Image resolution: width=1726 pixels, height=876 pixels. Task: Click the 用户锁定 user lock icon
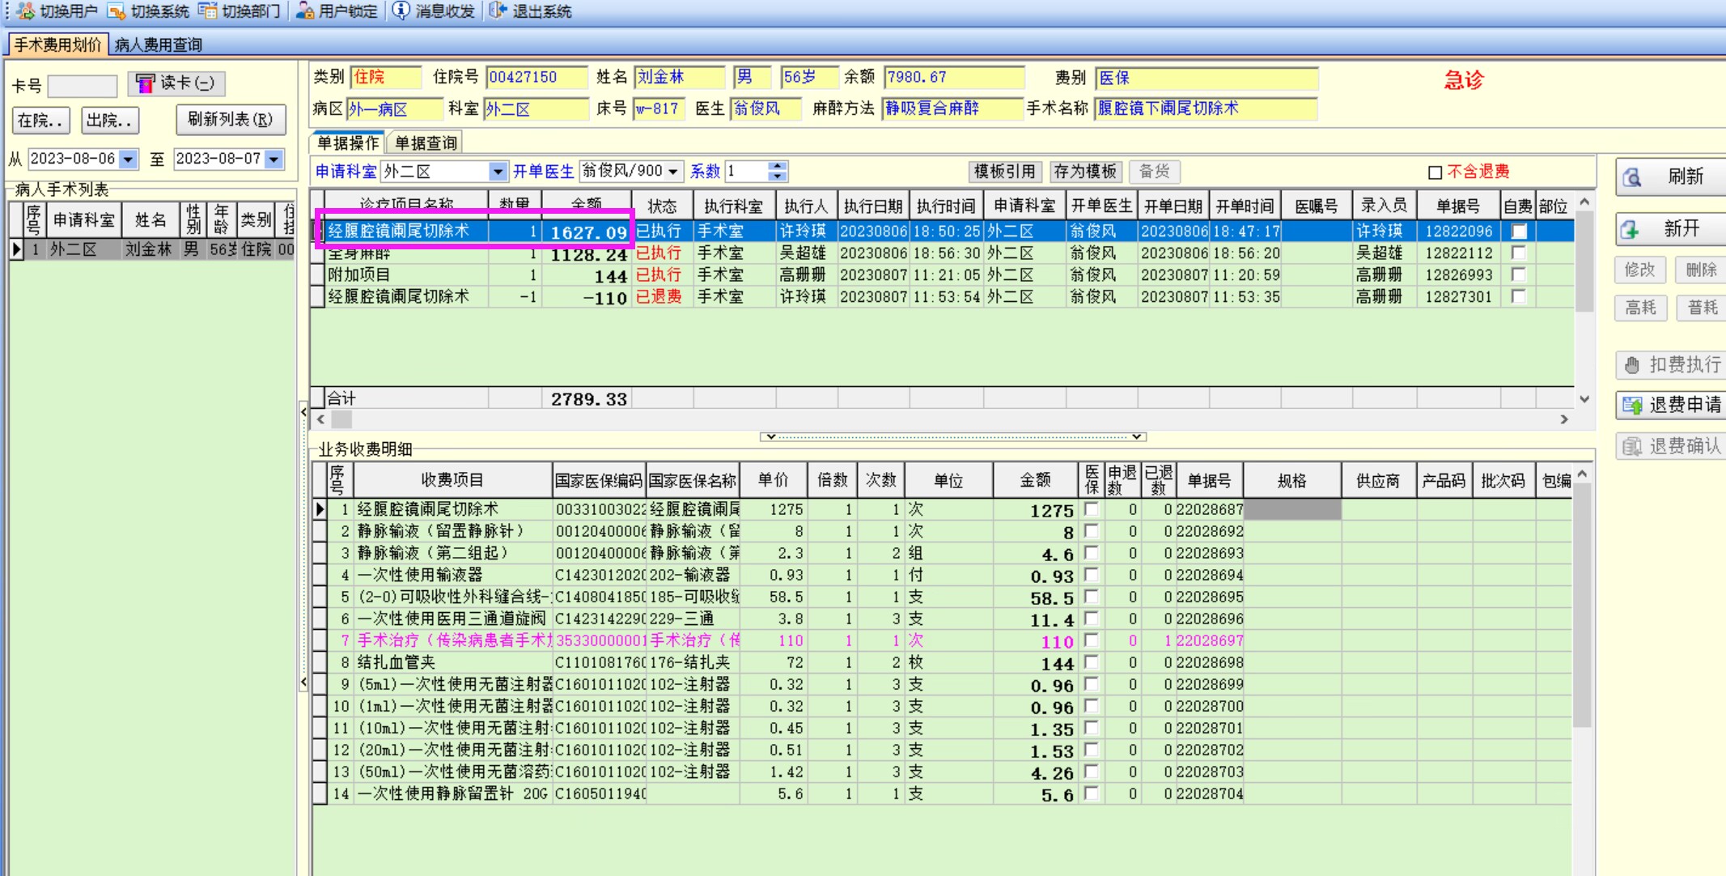tap(305, 11)
